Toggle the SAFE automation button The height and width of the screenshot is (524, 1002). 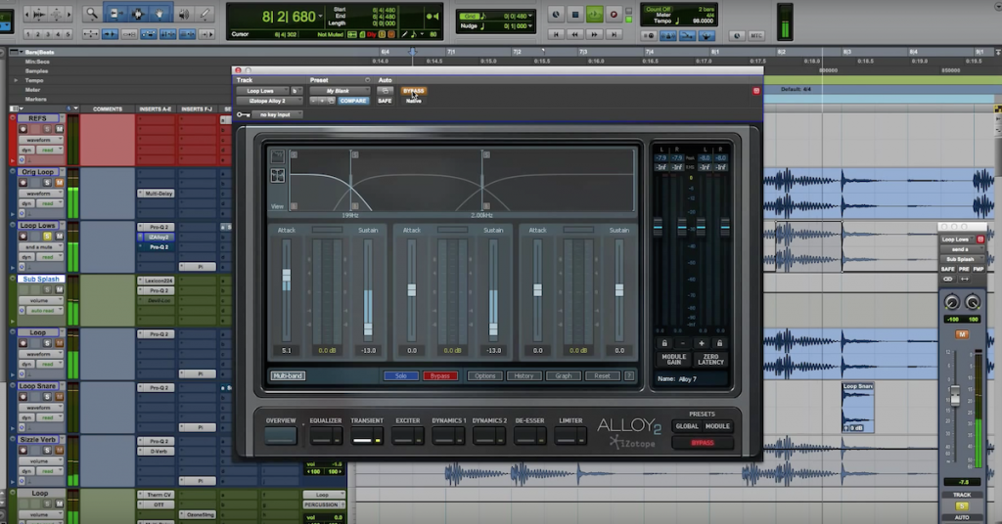point(385,101)
